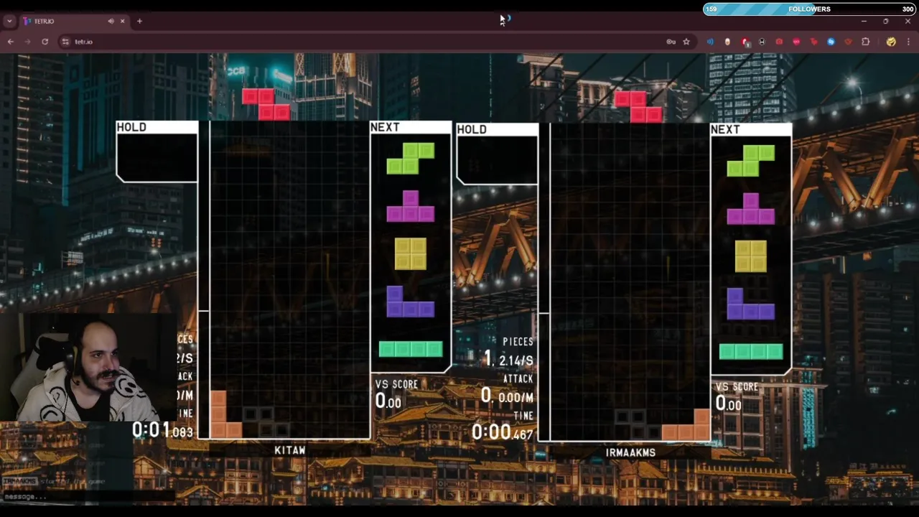Click the IRMAAKMS chat message name
The image size is (919, 517).
point(19,481)
